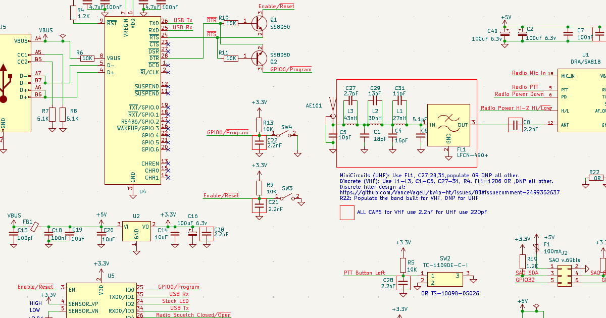606x318 pixels.
Task: Select the Q1 SS8050 transistor symbol
Action: coord(260,23)
